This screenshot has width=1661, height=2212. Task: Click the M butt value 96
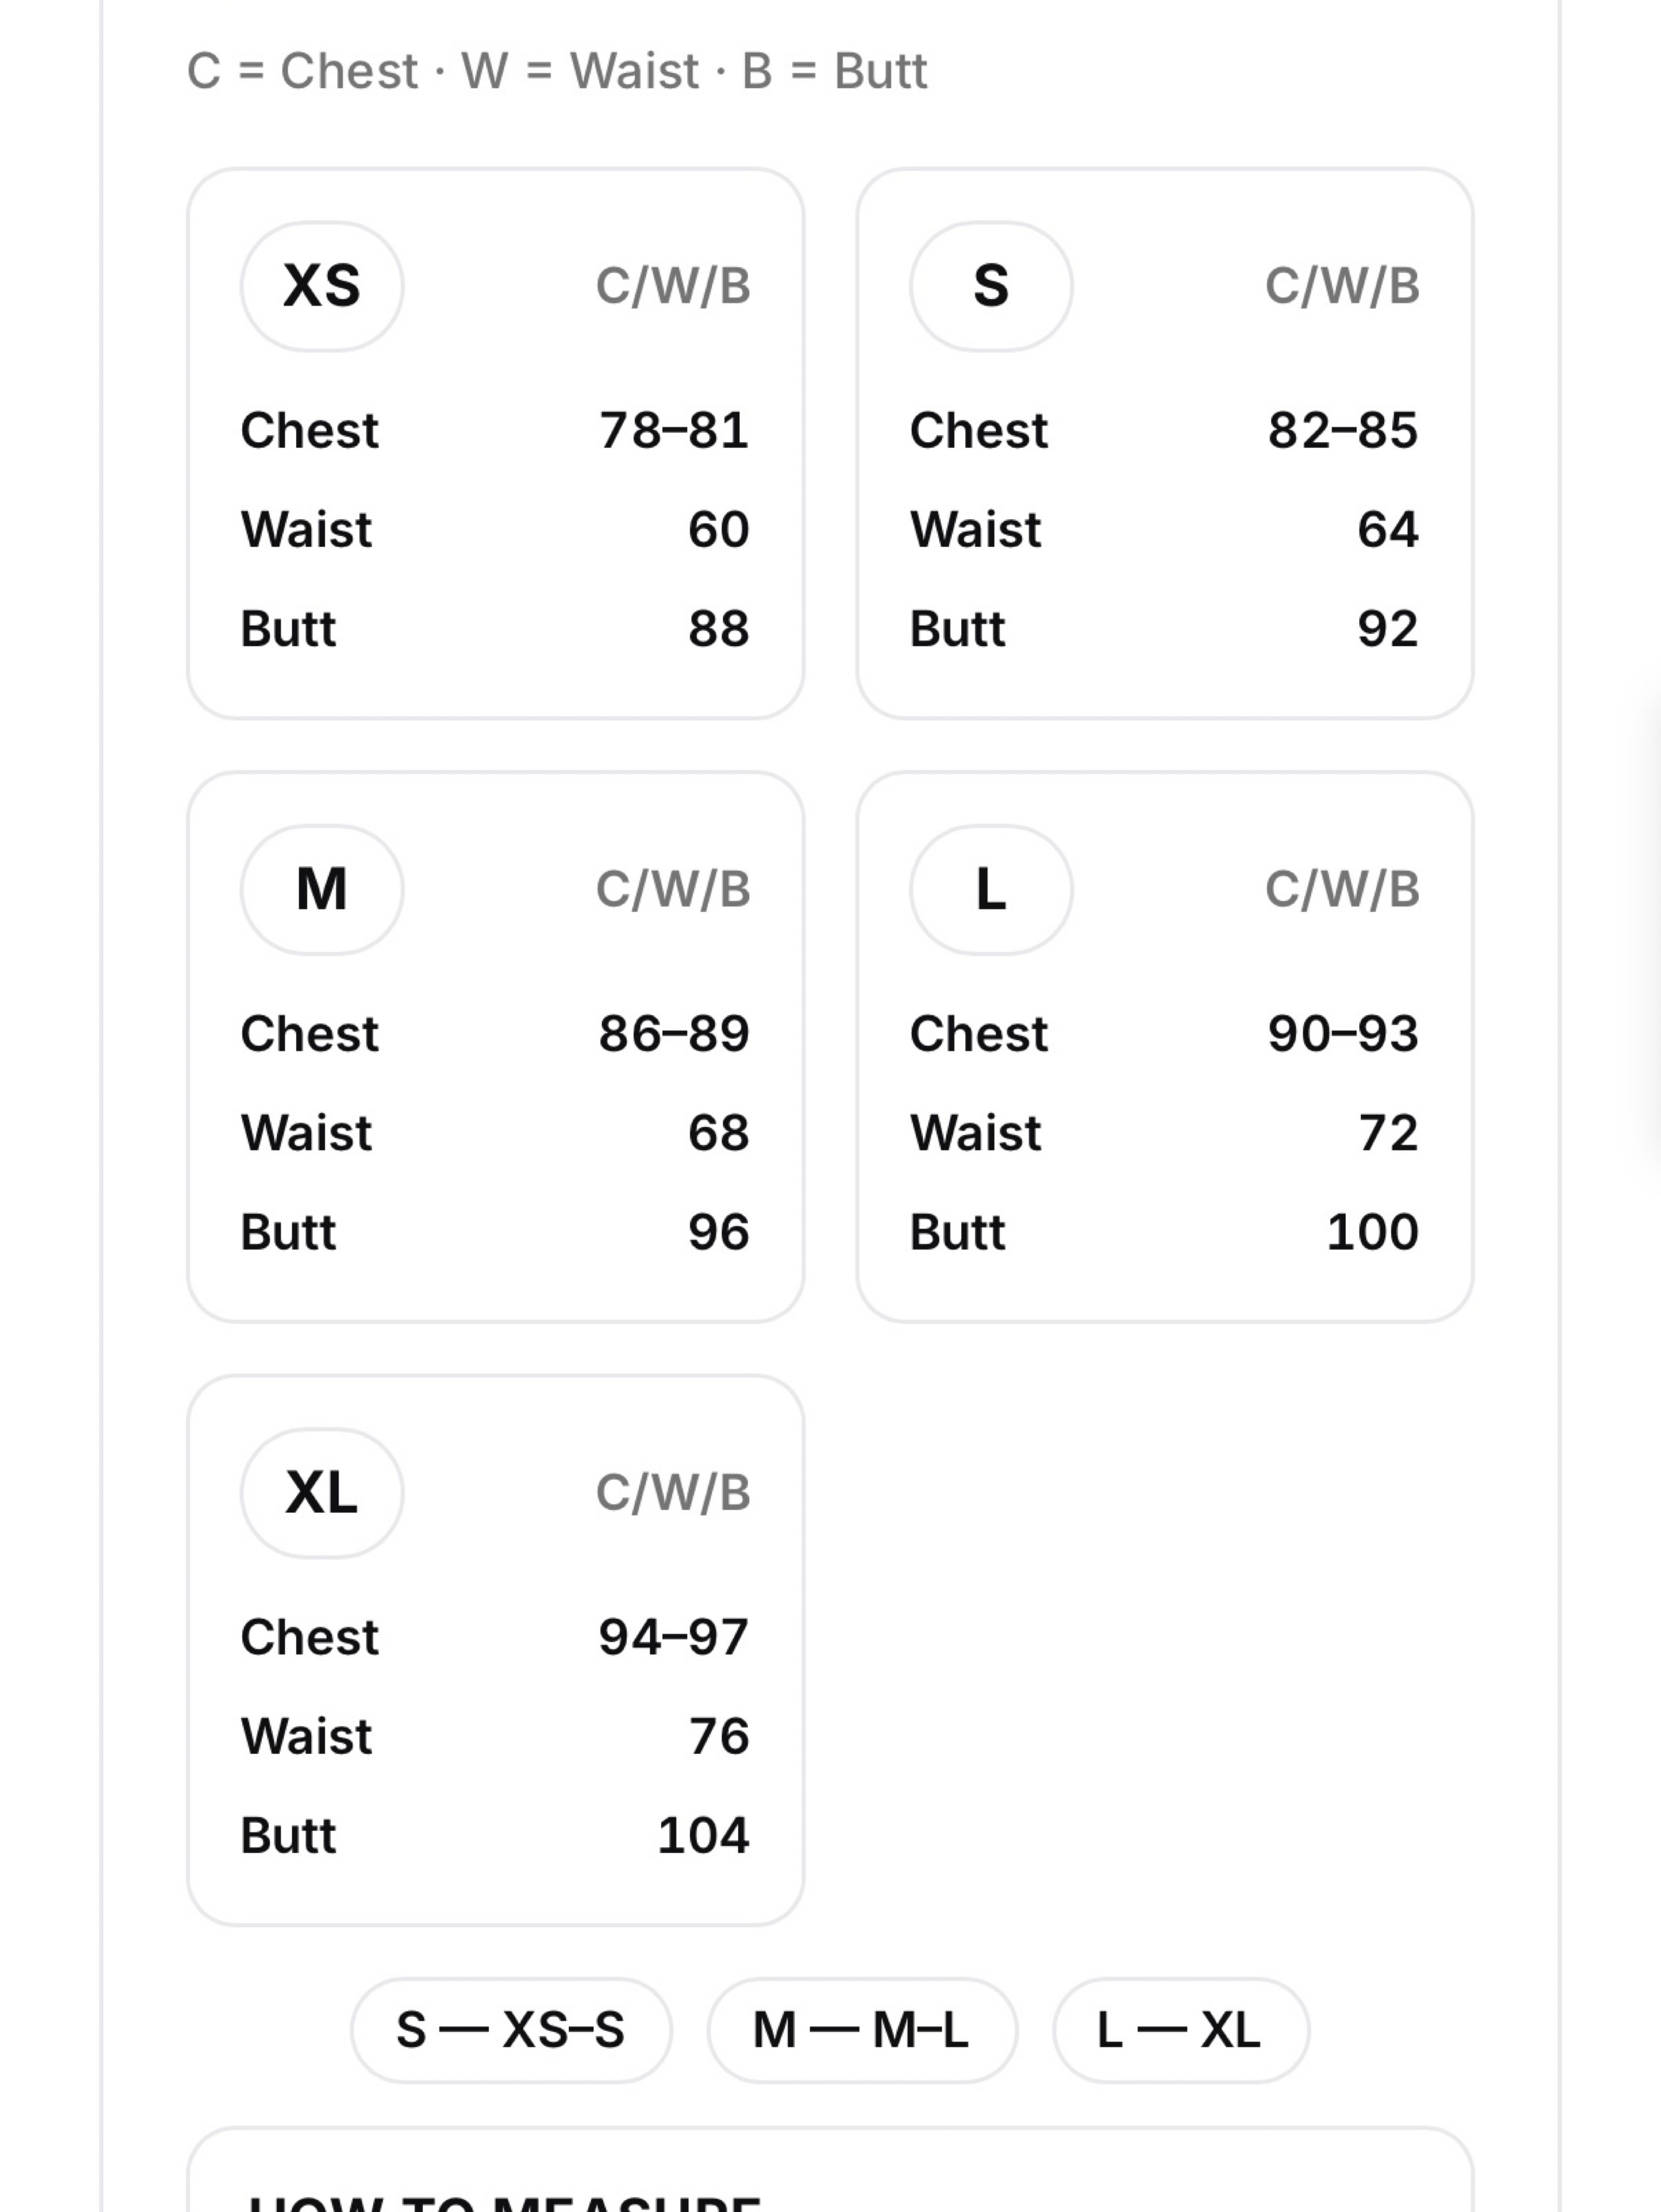719,1232
